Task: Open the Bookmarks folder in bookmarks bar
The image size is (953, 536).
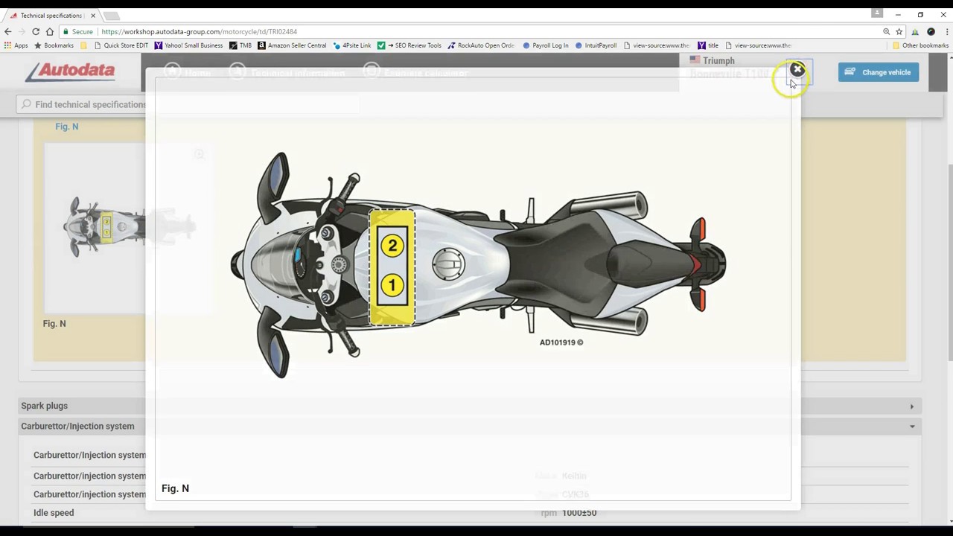Action: pyautogui.click(x=54, y=45)
